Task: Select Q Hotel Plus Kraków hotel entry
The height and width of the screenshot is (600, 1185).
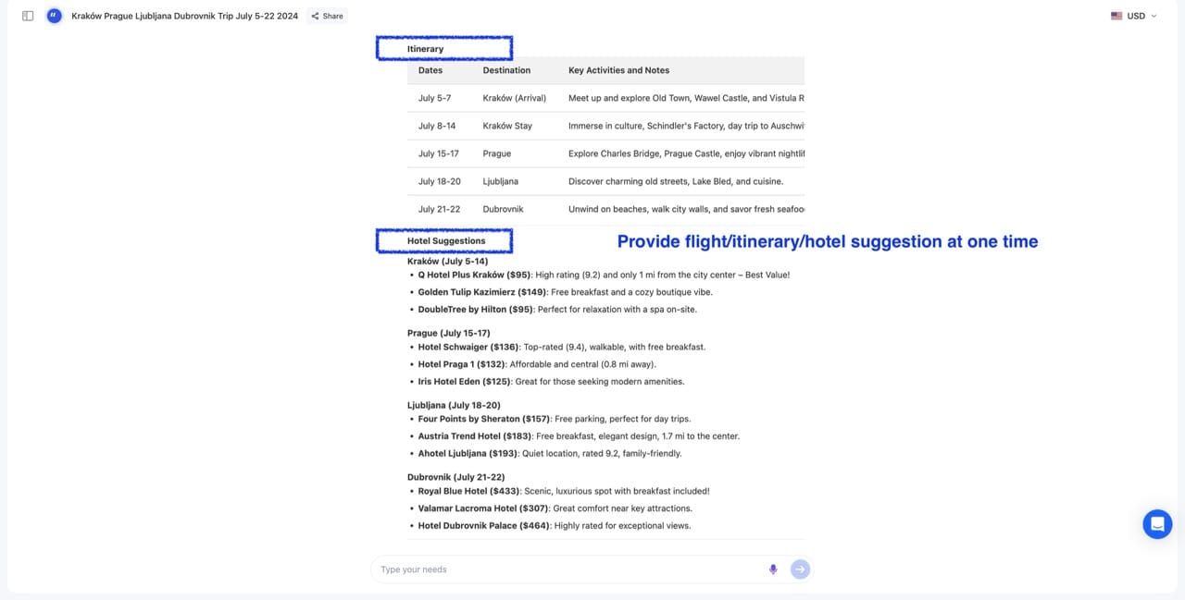Action: tap(465, 274)
